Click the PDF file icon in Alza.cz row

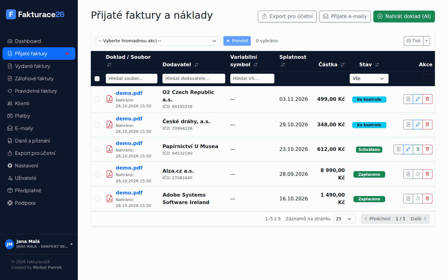coord(110,174)
